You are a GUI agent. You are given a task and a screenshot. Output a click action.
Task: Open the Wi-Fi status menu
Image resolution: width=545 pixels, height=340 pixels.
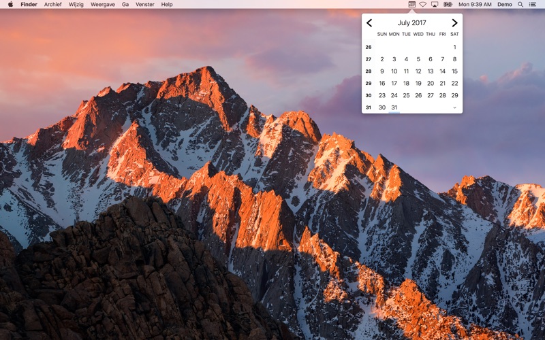pos(422,4)
